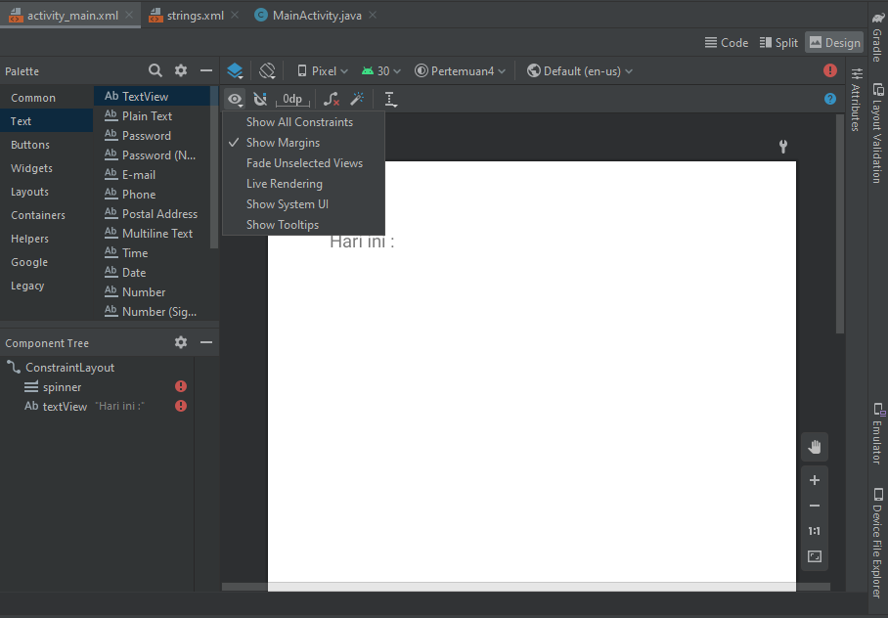Open the Pixel device dropdown
Image resolution: width=888 pixels, height=618 pixels.
[x=322, y=70]
